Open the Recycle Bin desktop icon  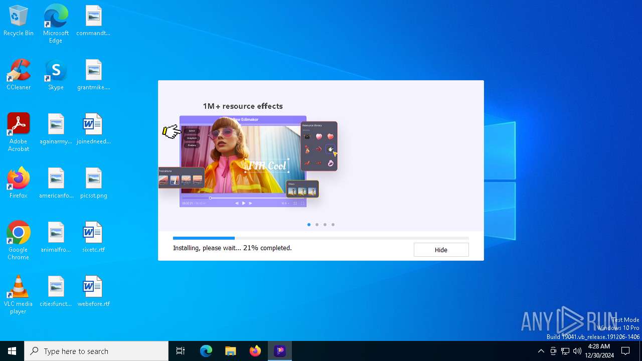coord(19,21)
